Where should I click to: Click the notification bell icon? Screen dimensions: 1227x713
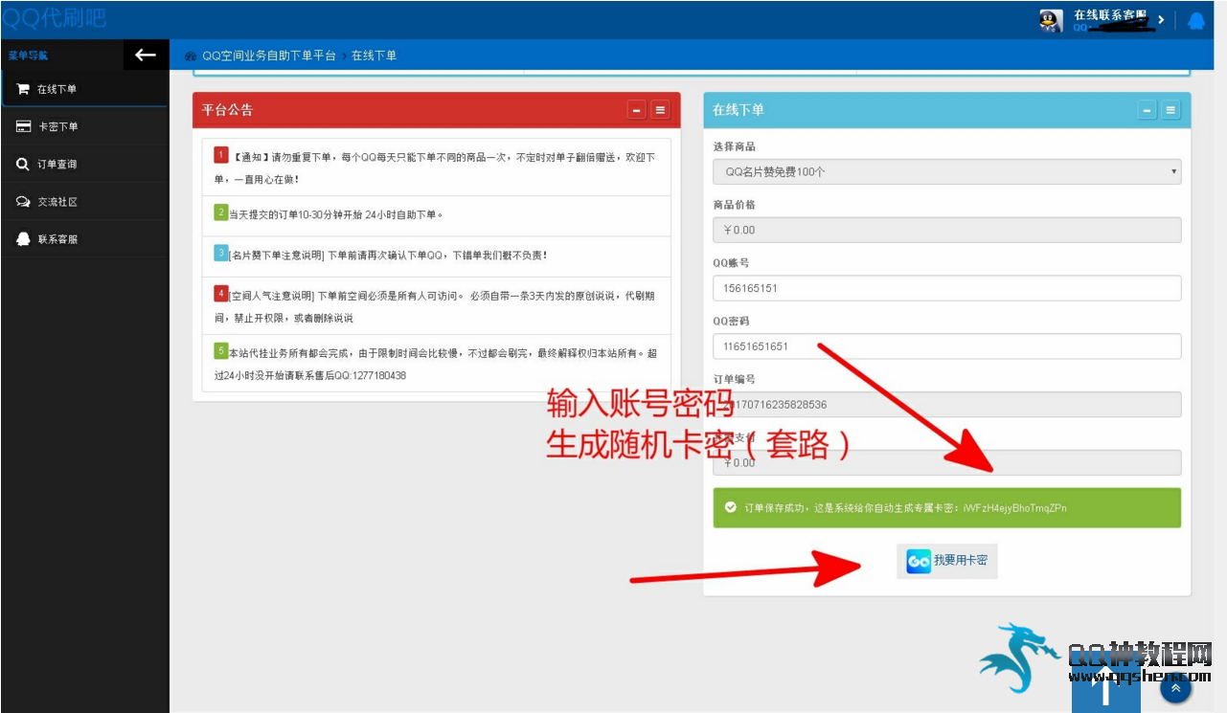(1195, 21)
